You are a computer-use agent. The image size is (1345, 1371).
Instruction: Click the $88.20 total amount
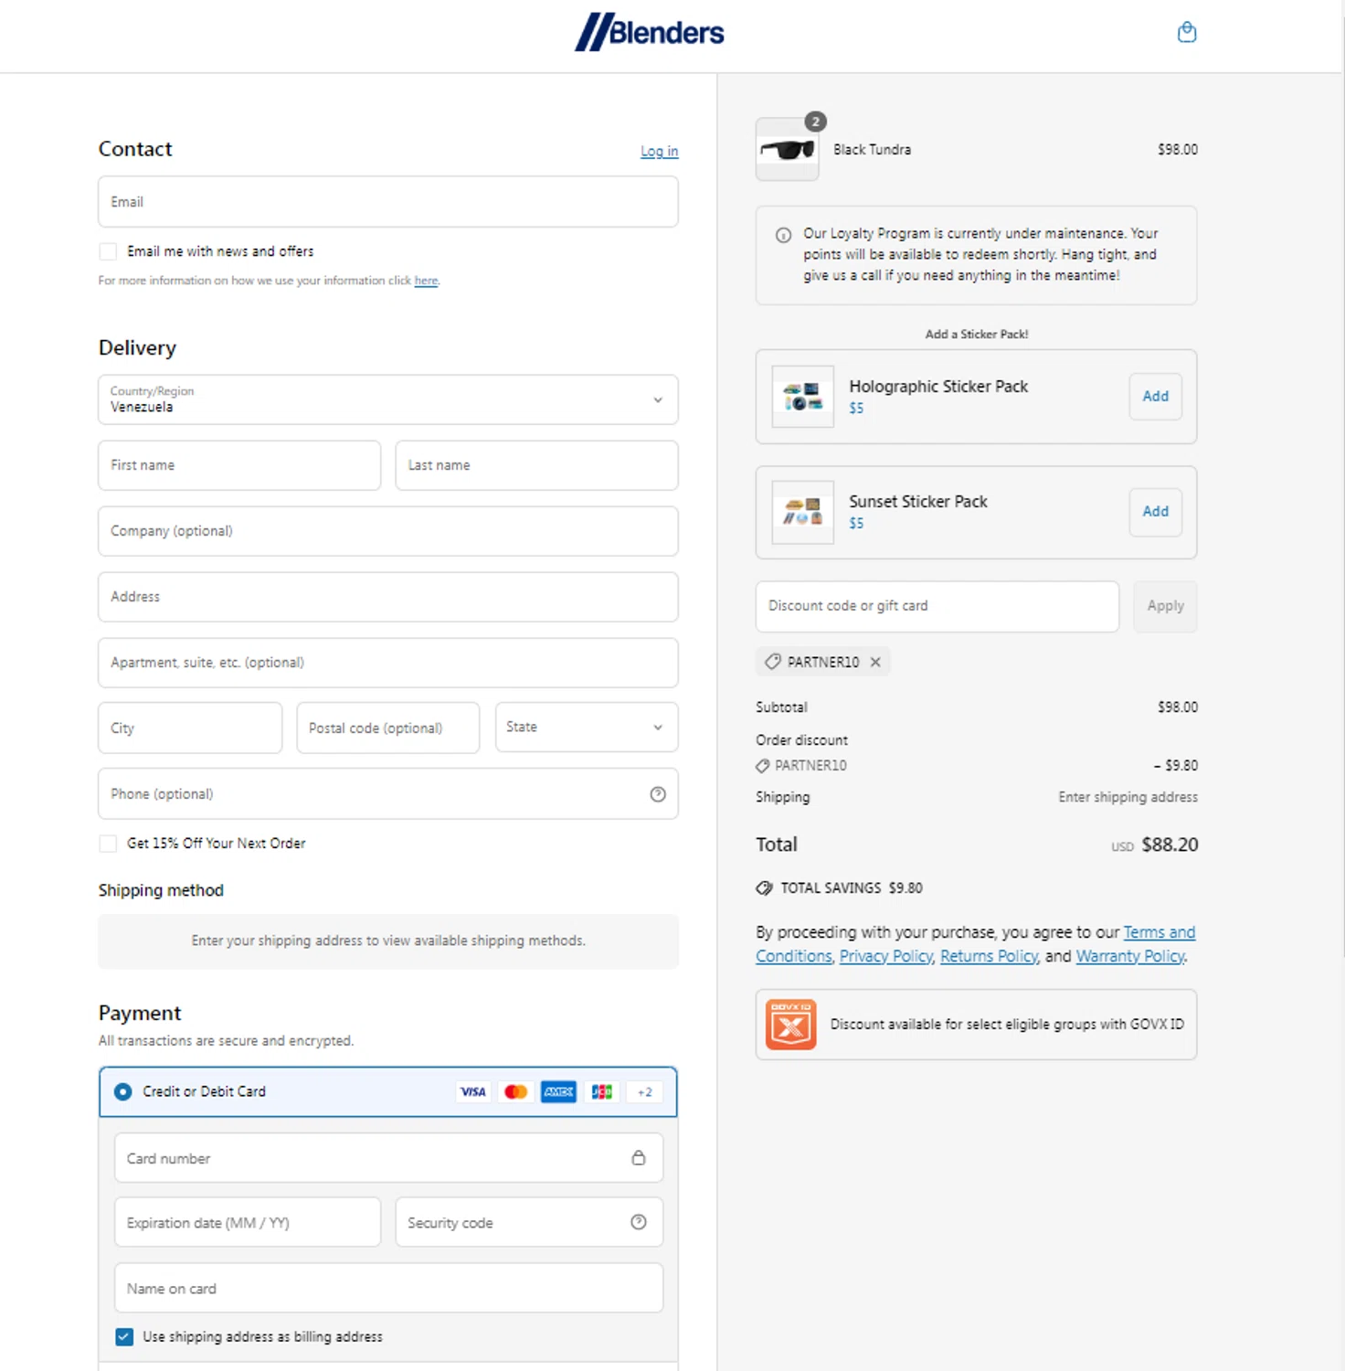tap(1170, 845)
